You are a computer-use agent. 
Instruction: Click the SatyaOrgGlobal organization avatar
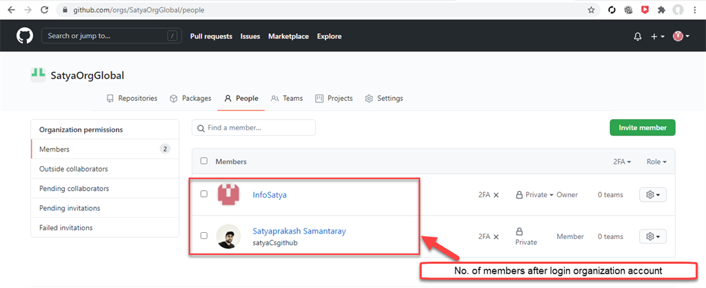(x=39, y=74)
